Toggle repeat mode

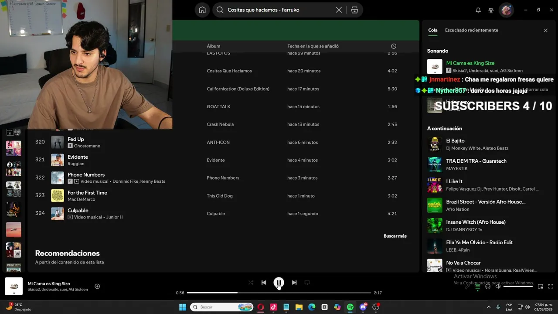(x=307, y=283)
